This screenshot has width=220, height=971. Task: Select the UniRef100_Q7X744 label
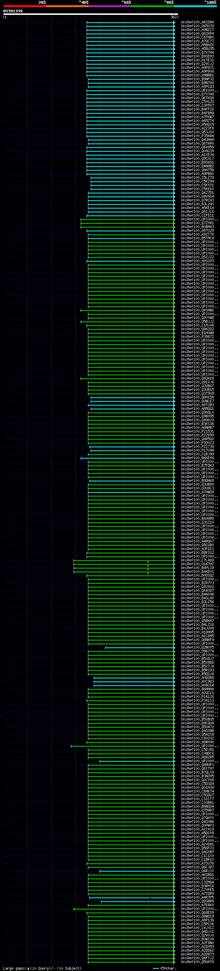(x=197, y=52)
